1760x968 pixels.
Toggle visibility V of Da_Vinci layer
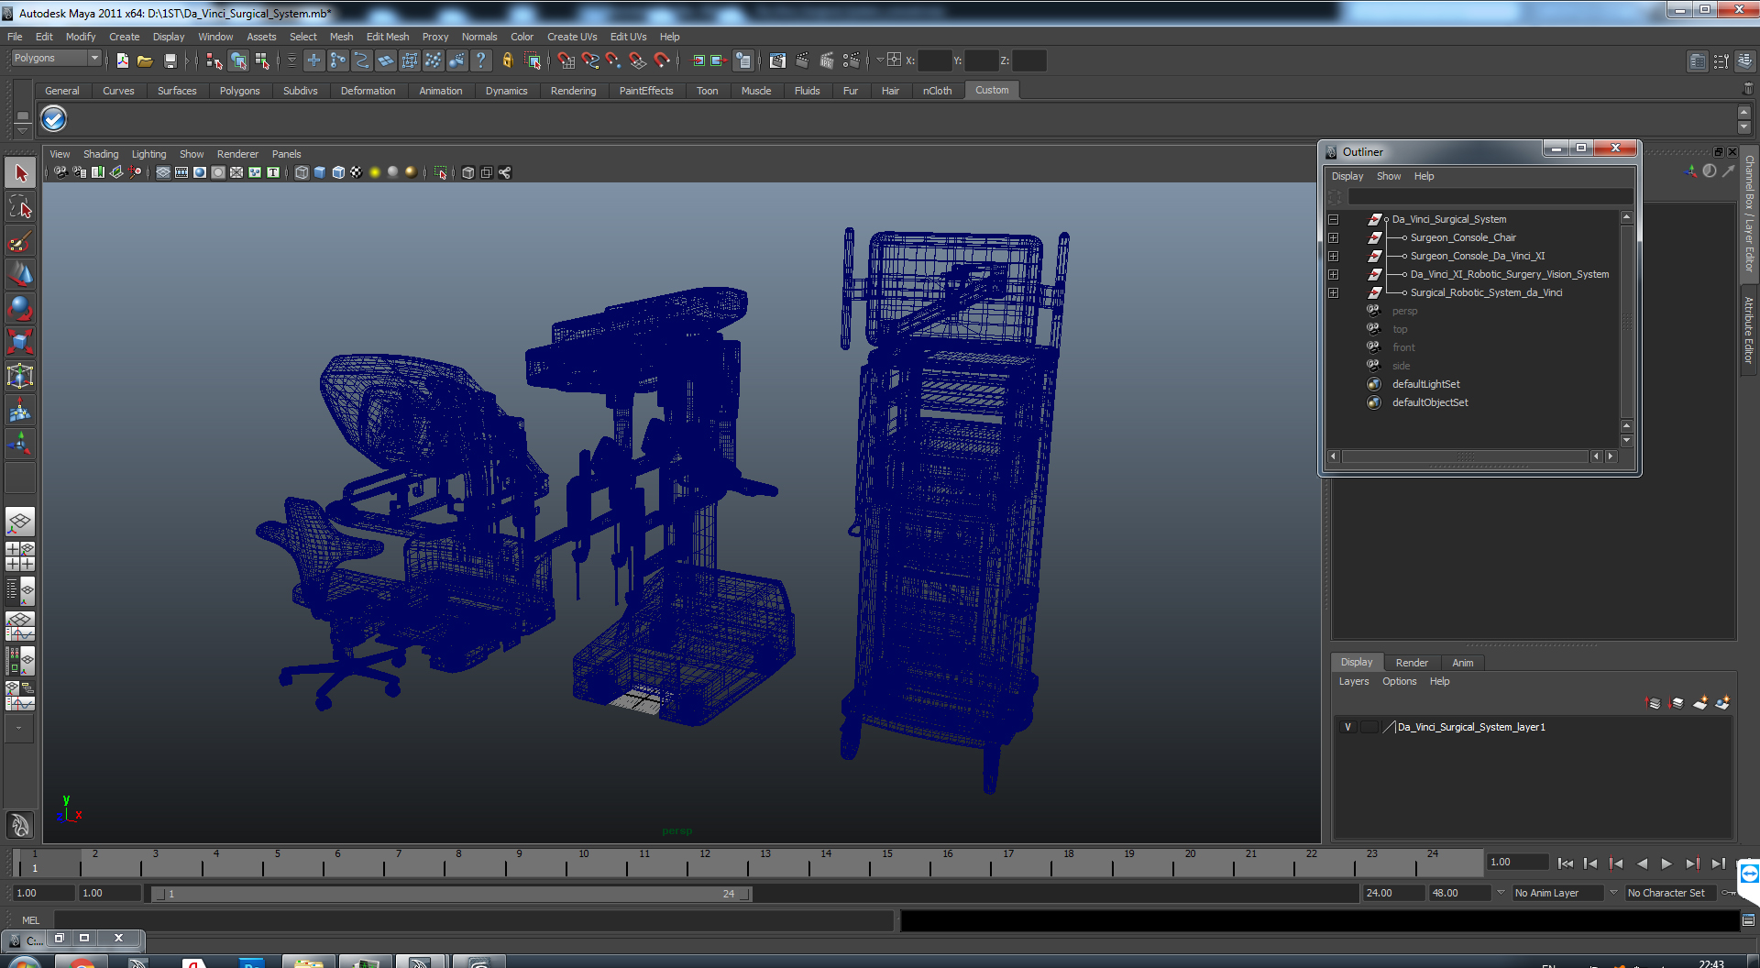click(1347, 727)
